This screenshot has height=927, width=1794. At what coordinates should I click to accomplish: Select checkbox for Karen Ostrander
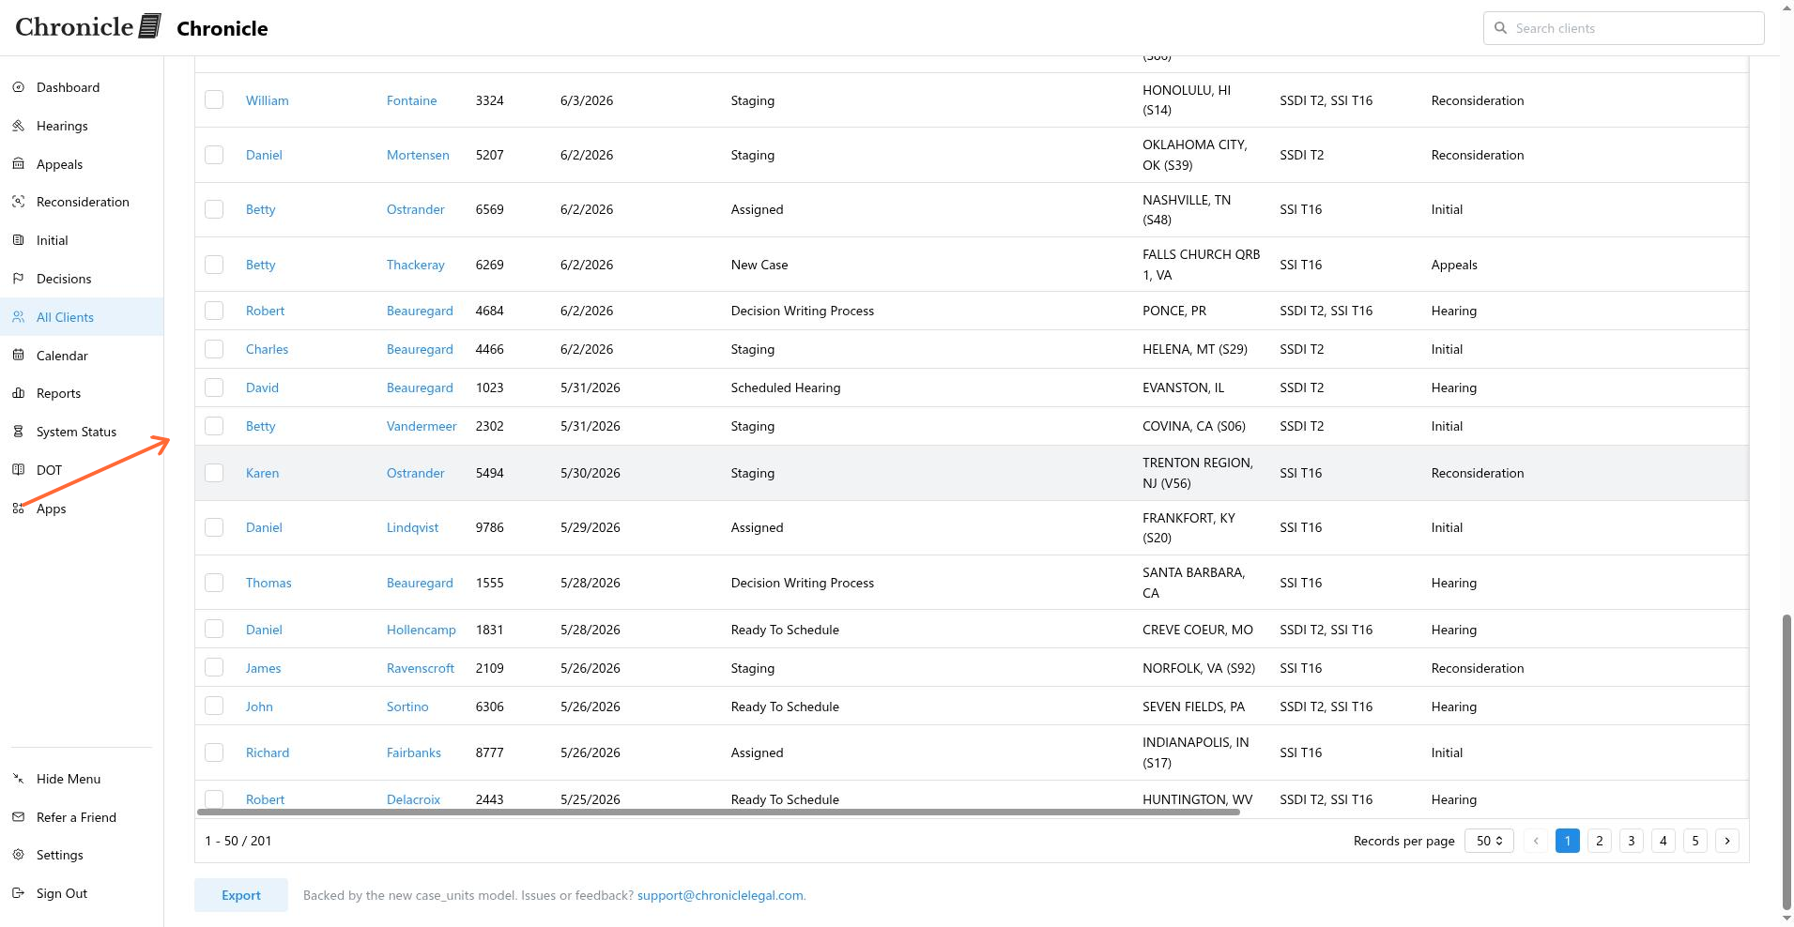point(214,473)
